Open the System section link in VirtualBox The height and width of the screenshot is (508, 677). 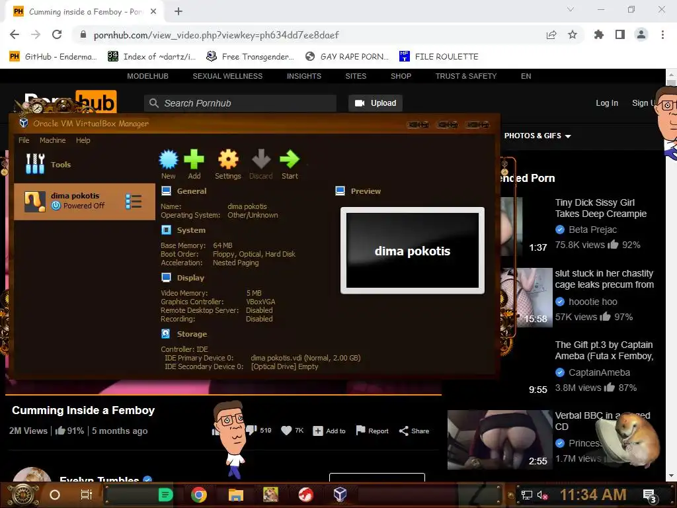tap(191, 230)
